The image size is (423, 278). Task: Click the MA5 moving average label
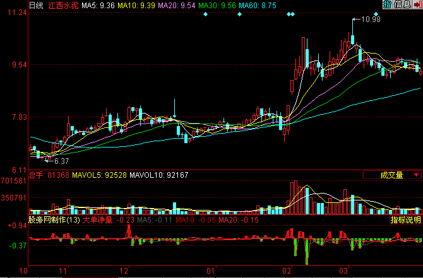98,5
